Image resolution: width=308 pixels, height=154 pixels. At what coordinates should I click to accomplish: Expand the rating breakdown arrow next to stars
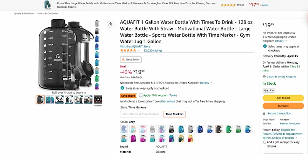click(x=139, y=50)
